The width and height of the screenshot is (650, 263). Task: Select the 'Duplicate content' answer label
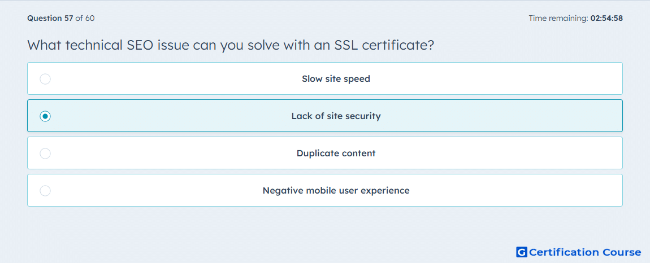(336, 154)
